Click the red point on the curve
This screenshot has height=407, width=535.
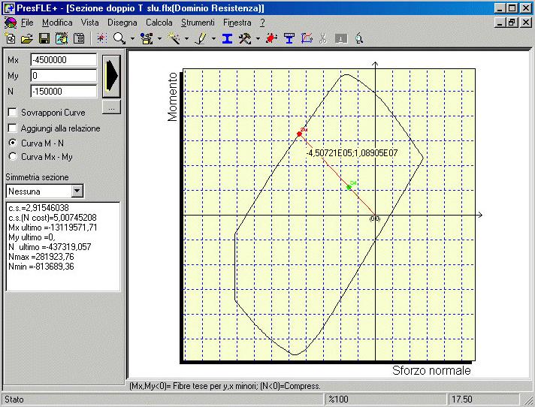coord(299,134)
